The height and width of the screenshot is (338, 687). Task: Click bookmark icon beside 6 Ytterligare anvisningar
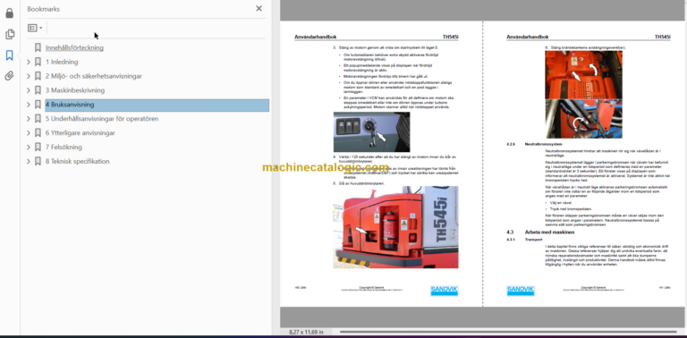coord(38,133)
